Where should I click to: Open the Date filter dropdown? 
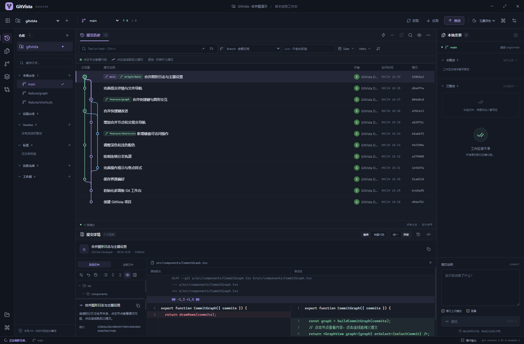coord(346,49)
